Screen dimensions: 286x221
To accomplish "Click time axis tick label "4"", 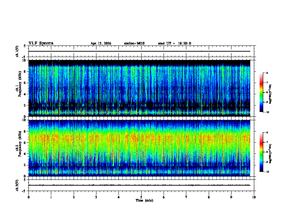I will [x=119, y=197].
